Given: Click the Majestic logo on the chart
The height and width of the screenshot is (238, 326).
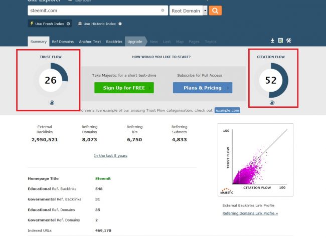Looking at the screenshot, I should pos(227,191).
